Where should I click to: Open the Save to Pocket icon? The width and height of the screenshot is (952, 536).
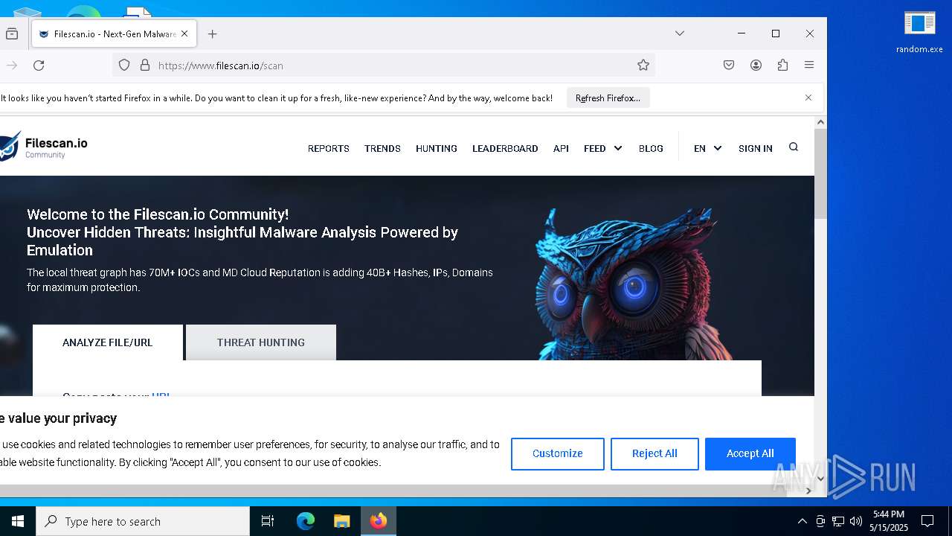[729, 66]
